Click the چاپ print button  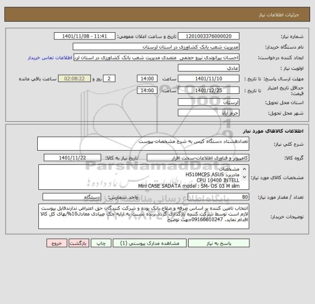(x=101, y=243)
